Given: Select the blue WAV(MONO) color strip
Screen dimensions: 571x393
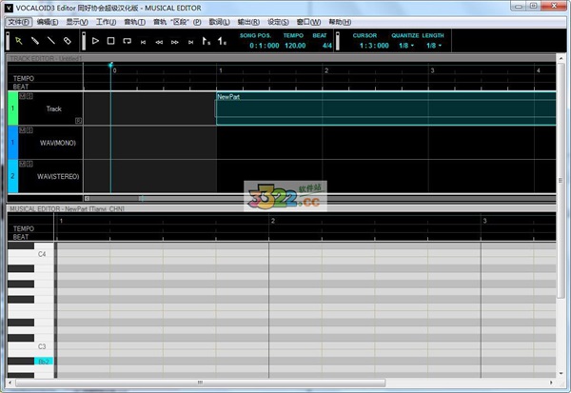Looking at the screenshot, I should (x=12, y=143).
